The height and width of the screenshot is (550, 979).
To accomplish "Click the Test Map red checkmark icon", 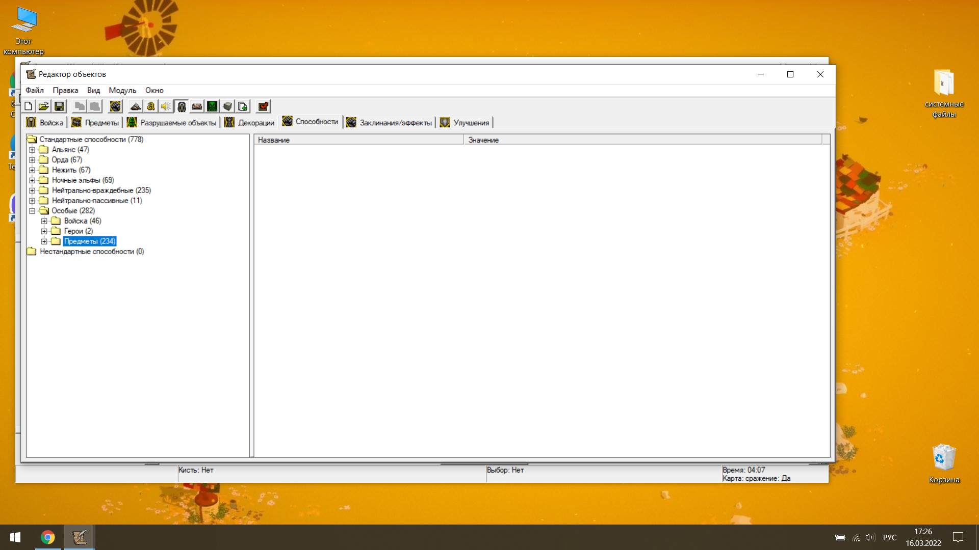I will pyautogui.click(x=263, y=106).
